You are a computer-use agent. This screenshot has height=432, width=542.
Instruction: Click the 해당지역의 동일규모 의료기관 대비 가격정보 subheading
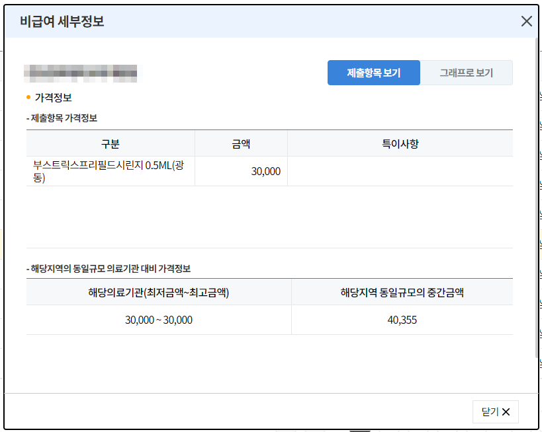tap(111, 269)
